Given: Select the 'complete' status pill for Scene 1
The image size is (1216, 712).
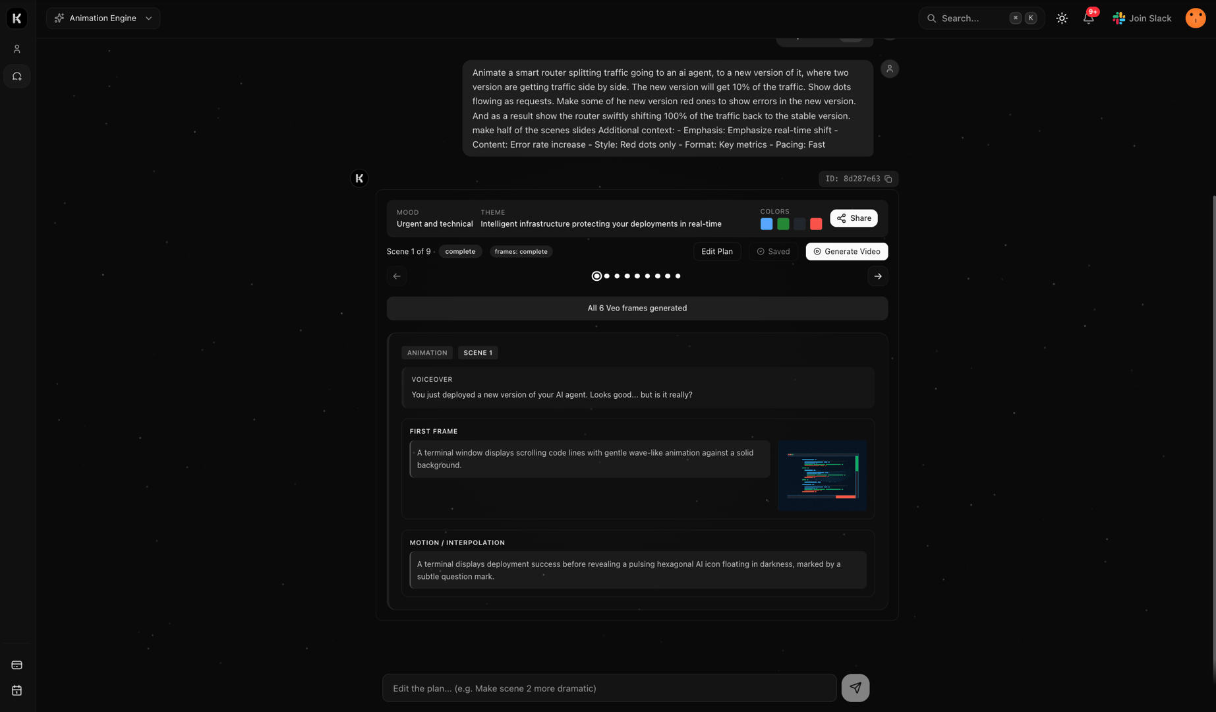Looking at the screenshot, I should pyautogui.click(x=460, y=251).
